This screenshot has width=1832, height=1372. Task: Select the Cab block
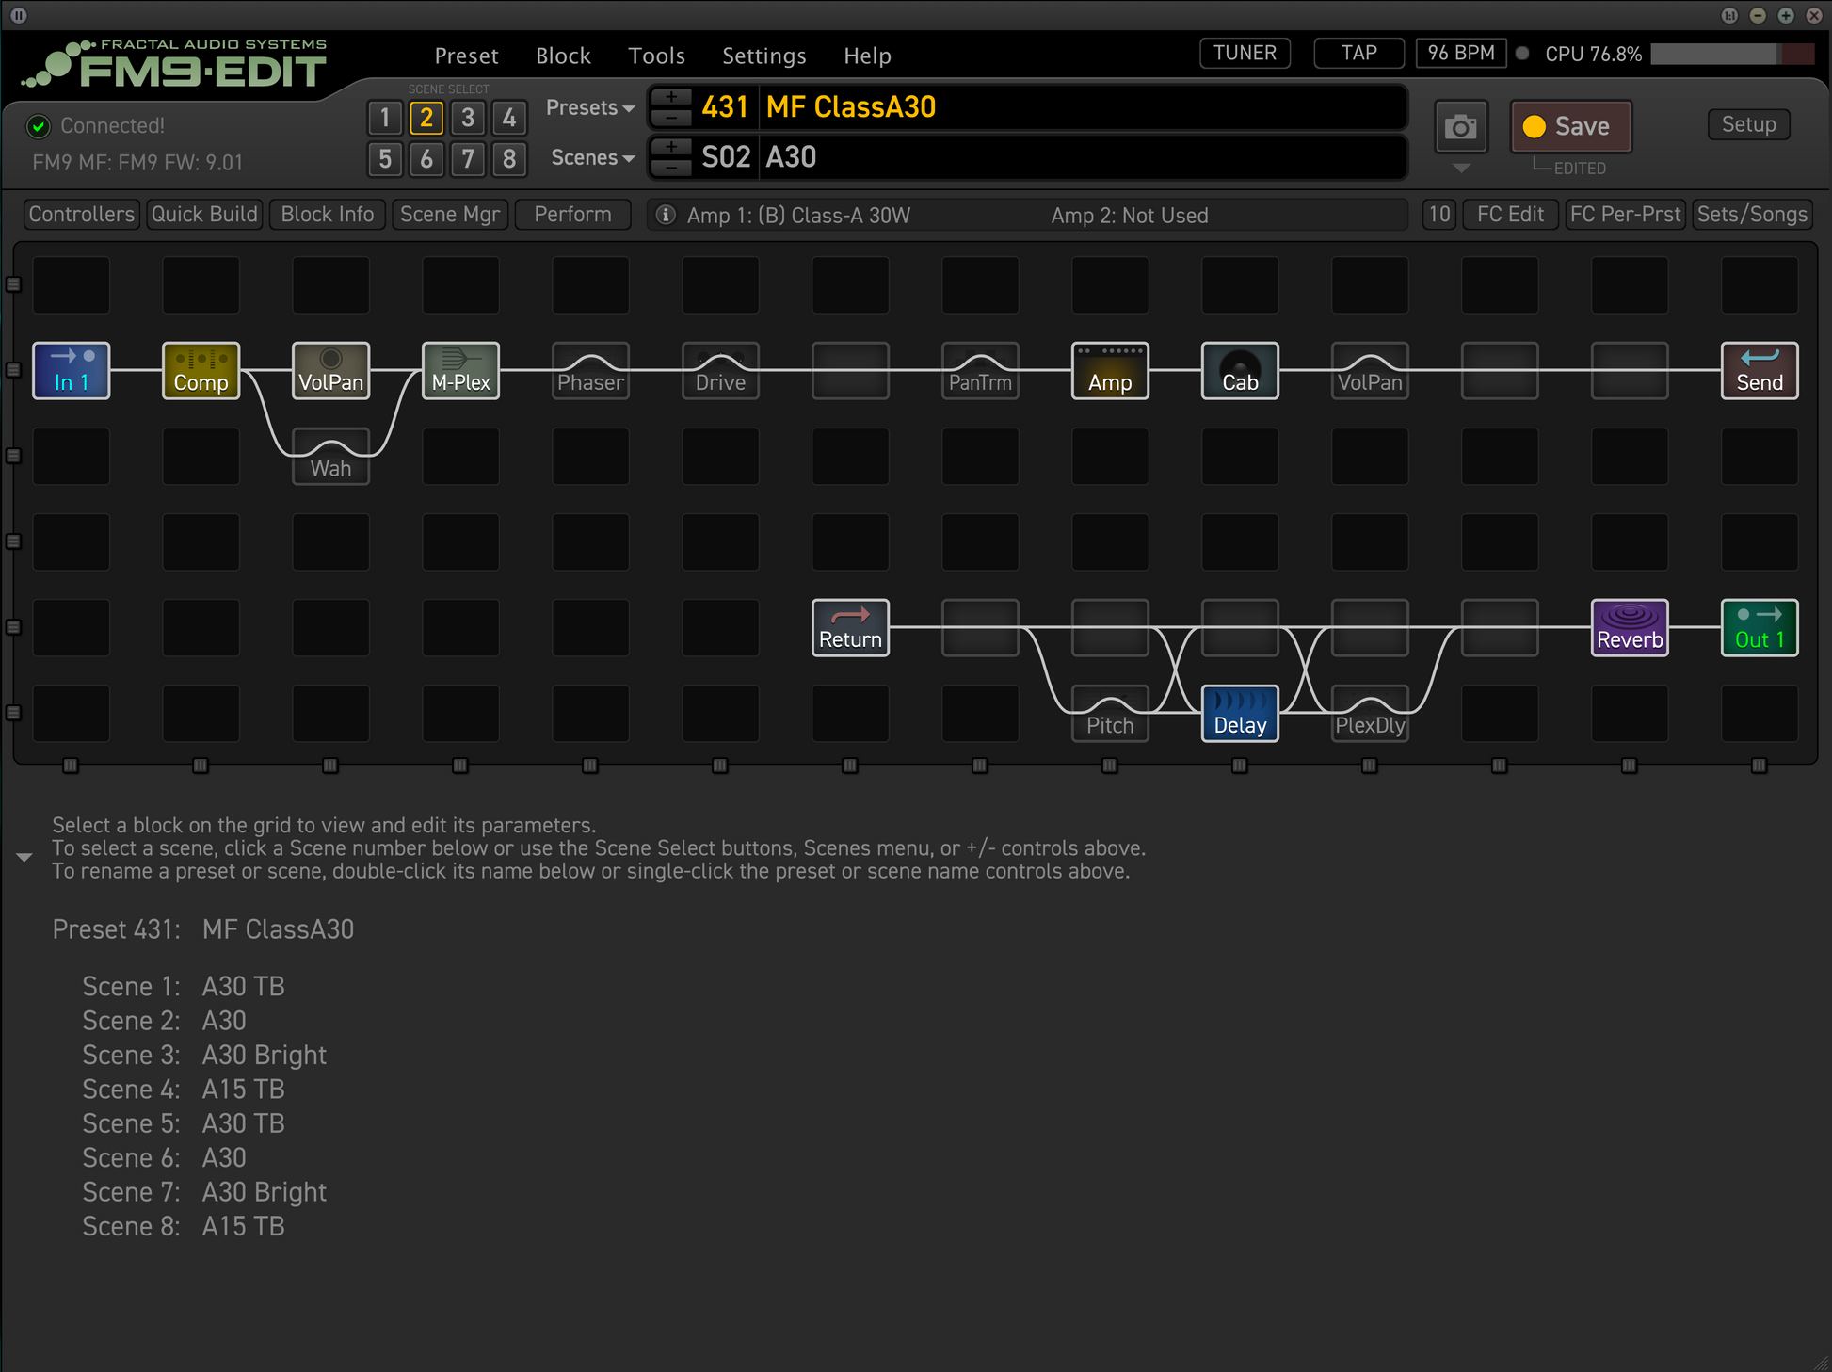1240,370
